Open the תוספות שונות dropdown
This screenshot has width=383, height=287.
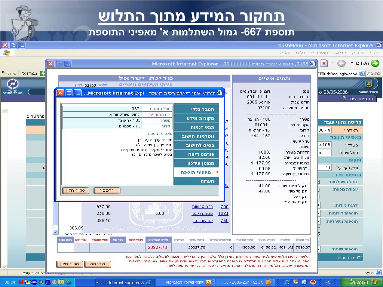[319, 249]
